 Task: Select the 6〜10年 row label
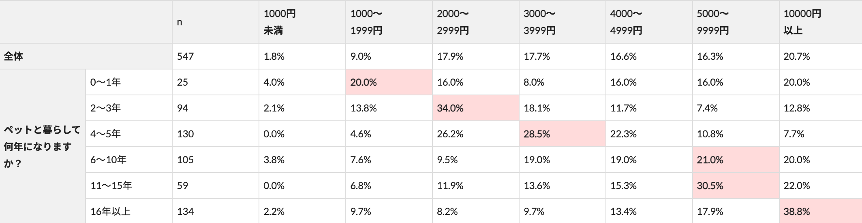(109, 160)
